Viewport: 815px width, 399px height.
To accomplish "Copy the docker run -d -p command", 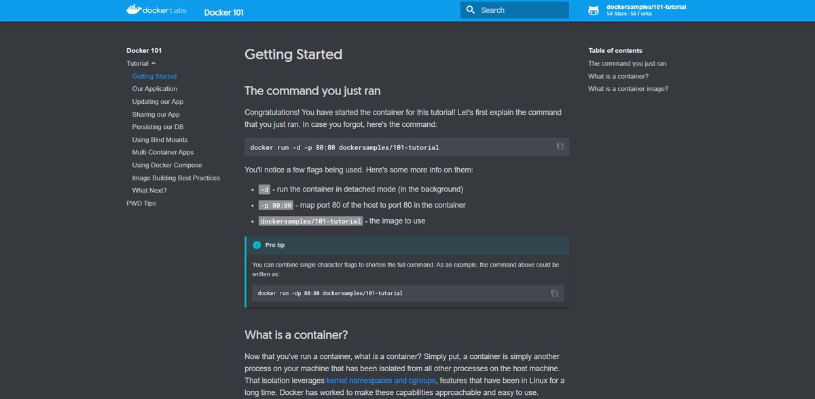I will point(560,147).
